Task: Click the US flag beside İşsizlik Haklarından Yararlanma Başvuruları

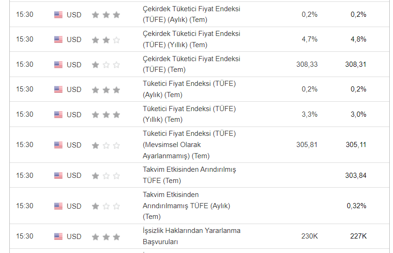Action: tap(58, 236)
